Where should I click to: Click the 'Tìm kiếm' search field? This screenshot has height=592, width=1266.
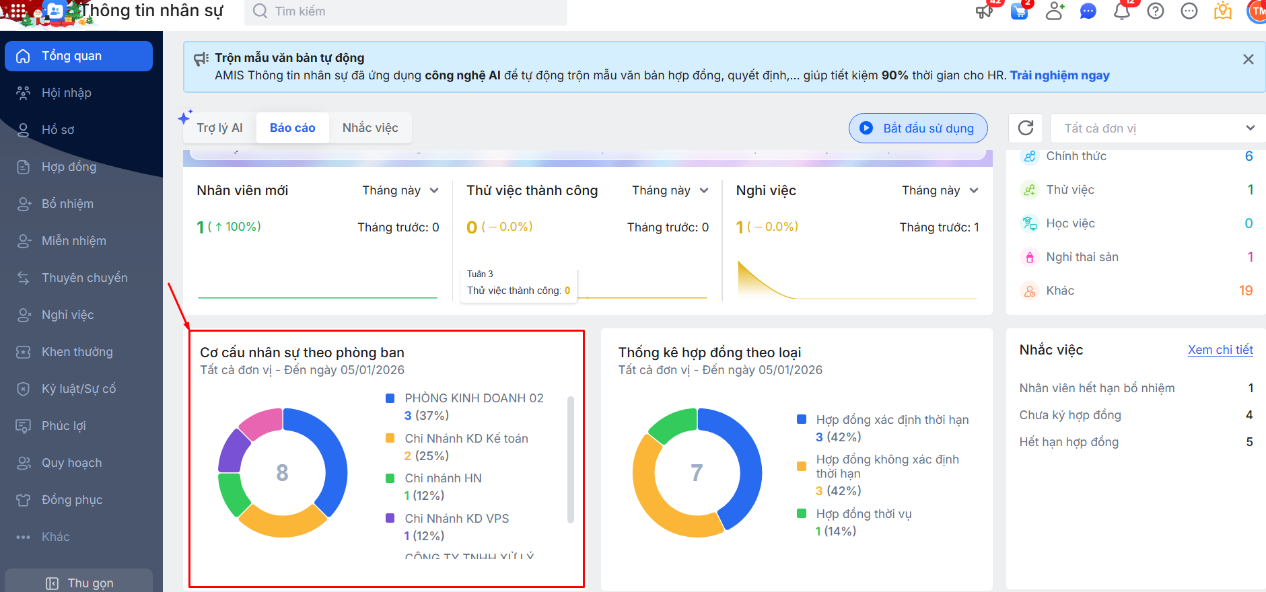coord(405,11)
